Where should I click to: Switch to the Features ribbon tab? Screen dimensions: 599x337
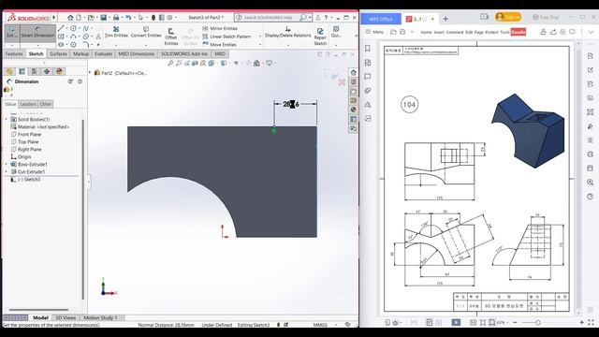pyautogui.click(x=14, y=54)
